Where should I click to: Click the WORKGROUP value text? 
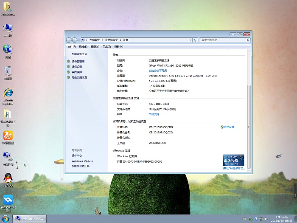(x=157, y=143)
